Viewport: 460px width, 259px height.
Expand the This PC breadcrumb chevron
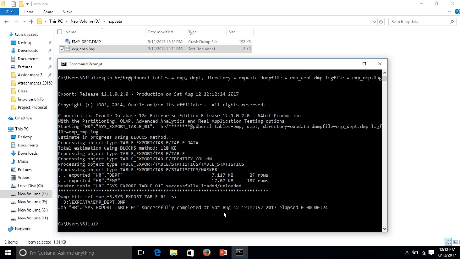66,22
